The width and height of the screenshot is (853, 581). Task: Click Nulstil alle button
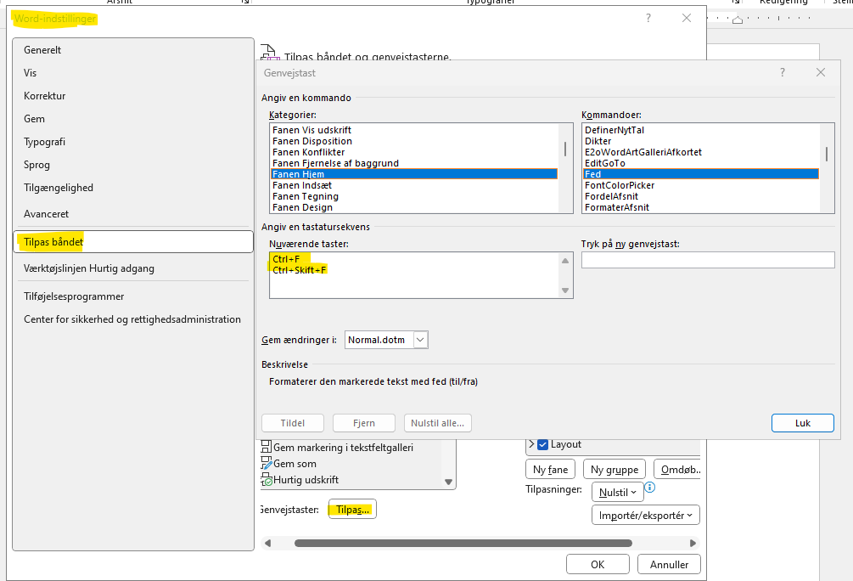(437, 423)
